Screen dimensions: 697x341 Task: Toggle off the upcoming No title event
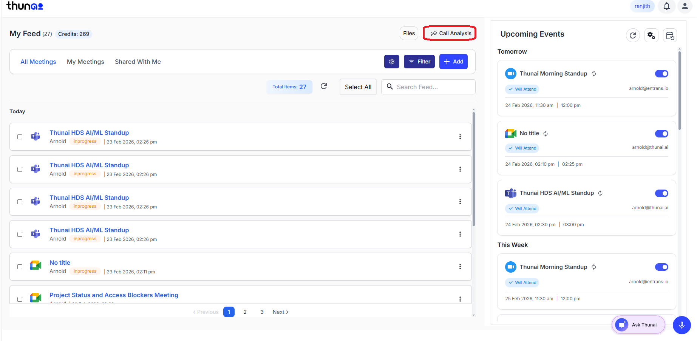[661, 134]
